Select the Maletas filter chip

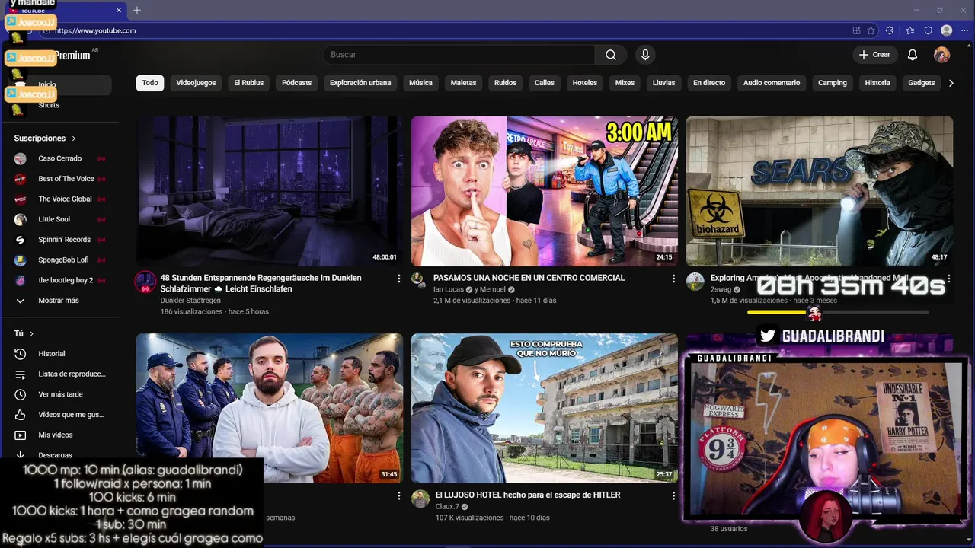(x=463, y=83)
